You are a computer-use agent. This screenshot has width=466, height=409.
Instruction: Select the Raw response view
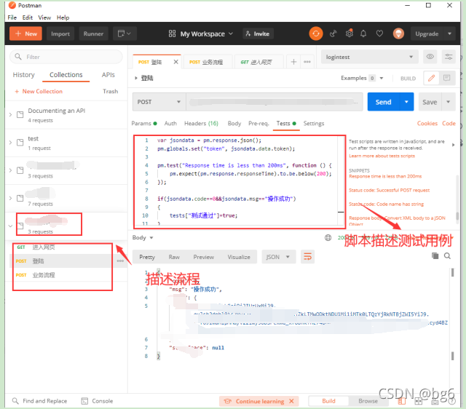[174, 257]
